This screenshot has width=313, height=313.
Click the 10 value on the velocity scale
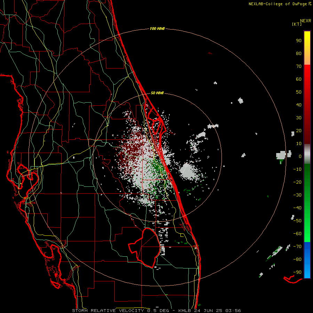pyautogui.click(x=299, y=144)
